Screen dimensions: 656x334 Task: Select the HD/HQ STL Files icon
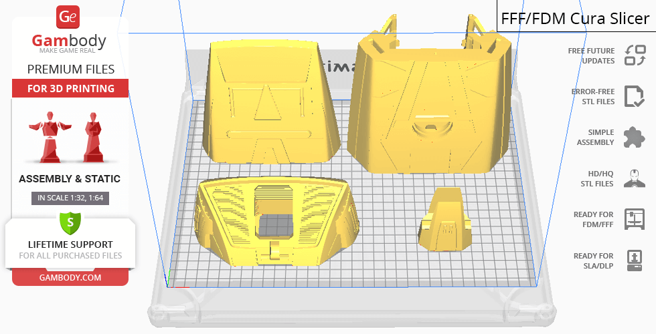point(634,178)
